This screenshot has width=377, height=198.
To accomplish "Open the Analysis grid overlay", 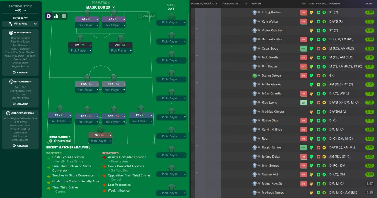I will [x=146, y=16].
